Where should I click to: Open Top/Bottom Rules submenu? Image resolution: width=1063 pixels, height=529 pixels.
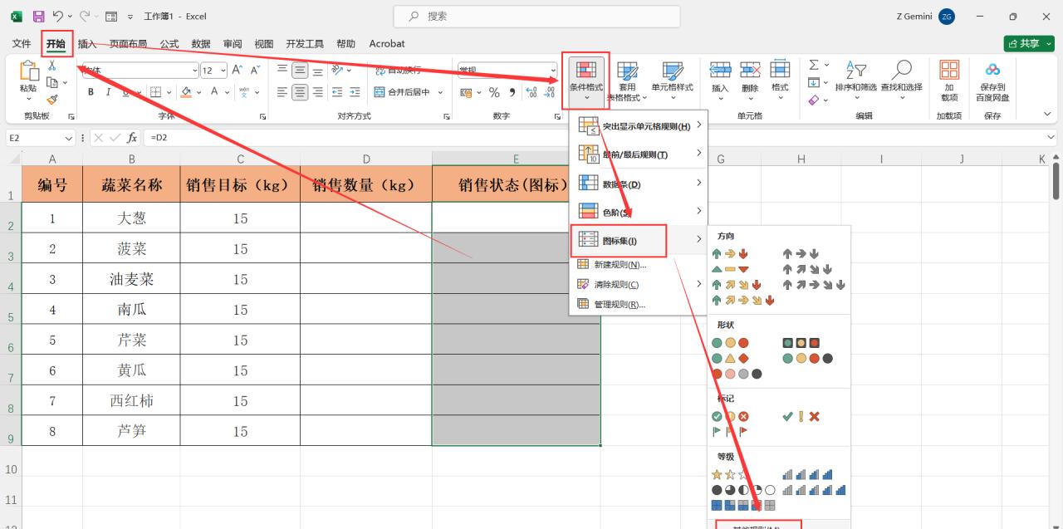[x=639, y=154]
